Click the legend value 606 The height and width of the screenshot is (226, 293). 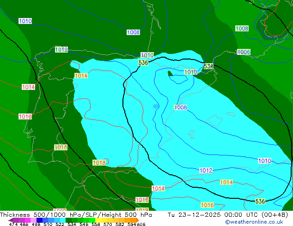click(x=141, y=224)
